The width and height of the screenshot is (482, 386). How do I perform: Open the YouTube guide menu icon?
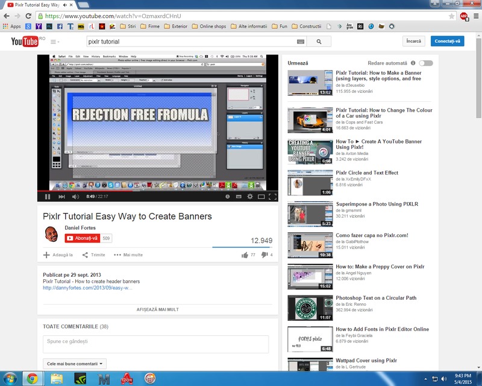point(54,42)
